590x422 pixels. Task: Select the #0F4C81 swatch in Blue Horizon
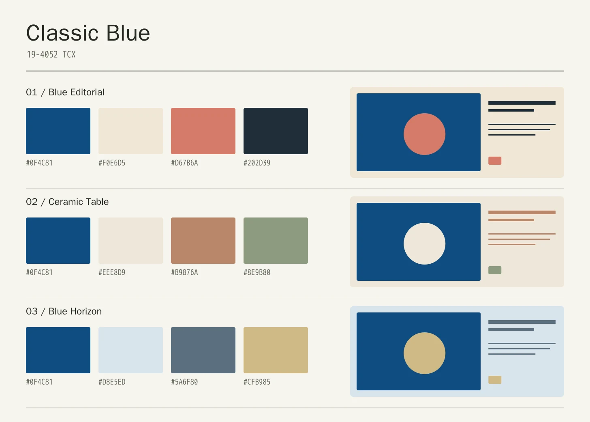[x=58, y=350]
